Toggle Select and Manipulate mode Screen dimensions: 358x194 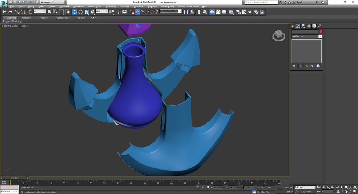[118, 12]
